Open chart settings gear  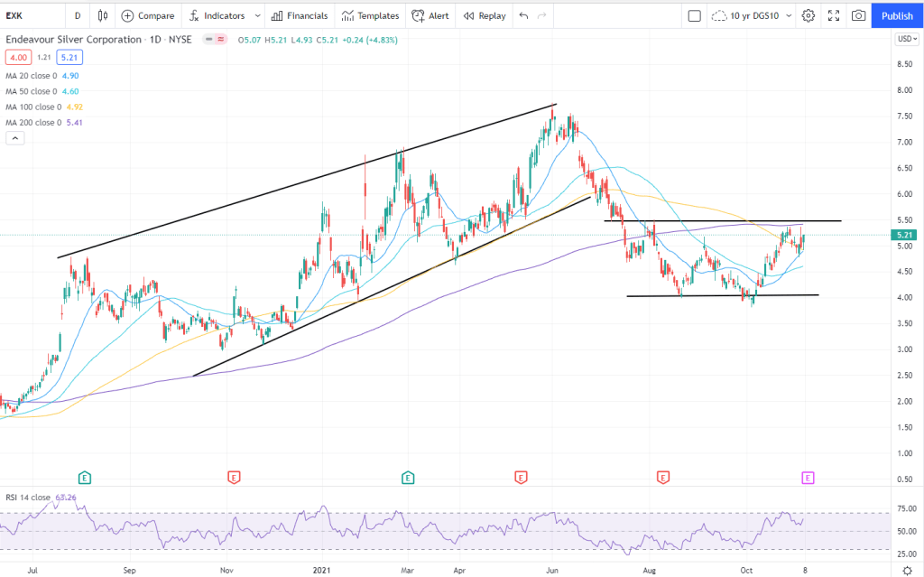tap(808, 15)
